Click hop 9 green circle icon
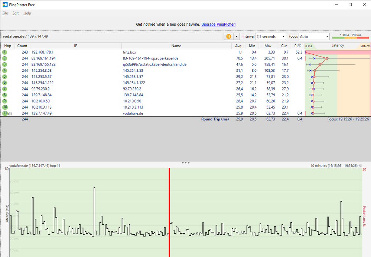 (5, 101)
